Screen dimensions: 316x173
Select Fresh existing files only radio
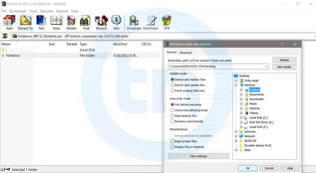(x=172, y=91)
